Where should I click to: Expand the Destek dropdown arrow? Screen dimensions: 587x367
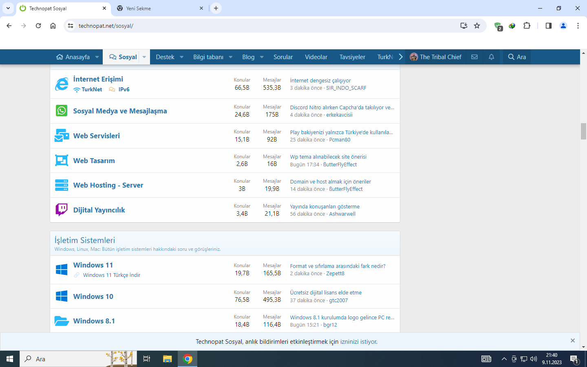pos(181,57)
